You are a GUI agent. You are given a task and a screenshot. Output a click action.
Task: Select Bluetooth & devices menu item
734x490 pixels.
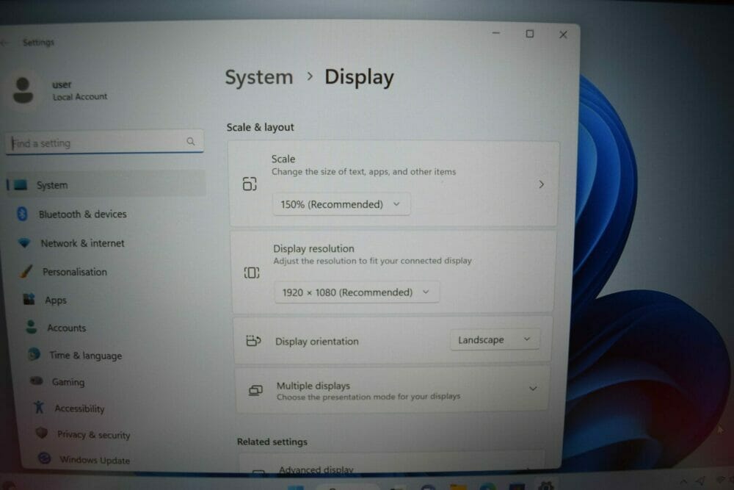[83, 214]
